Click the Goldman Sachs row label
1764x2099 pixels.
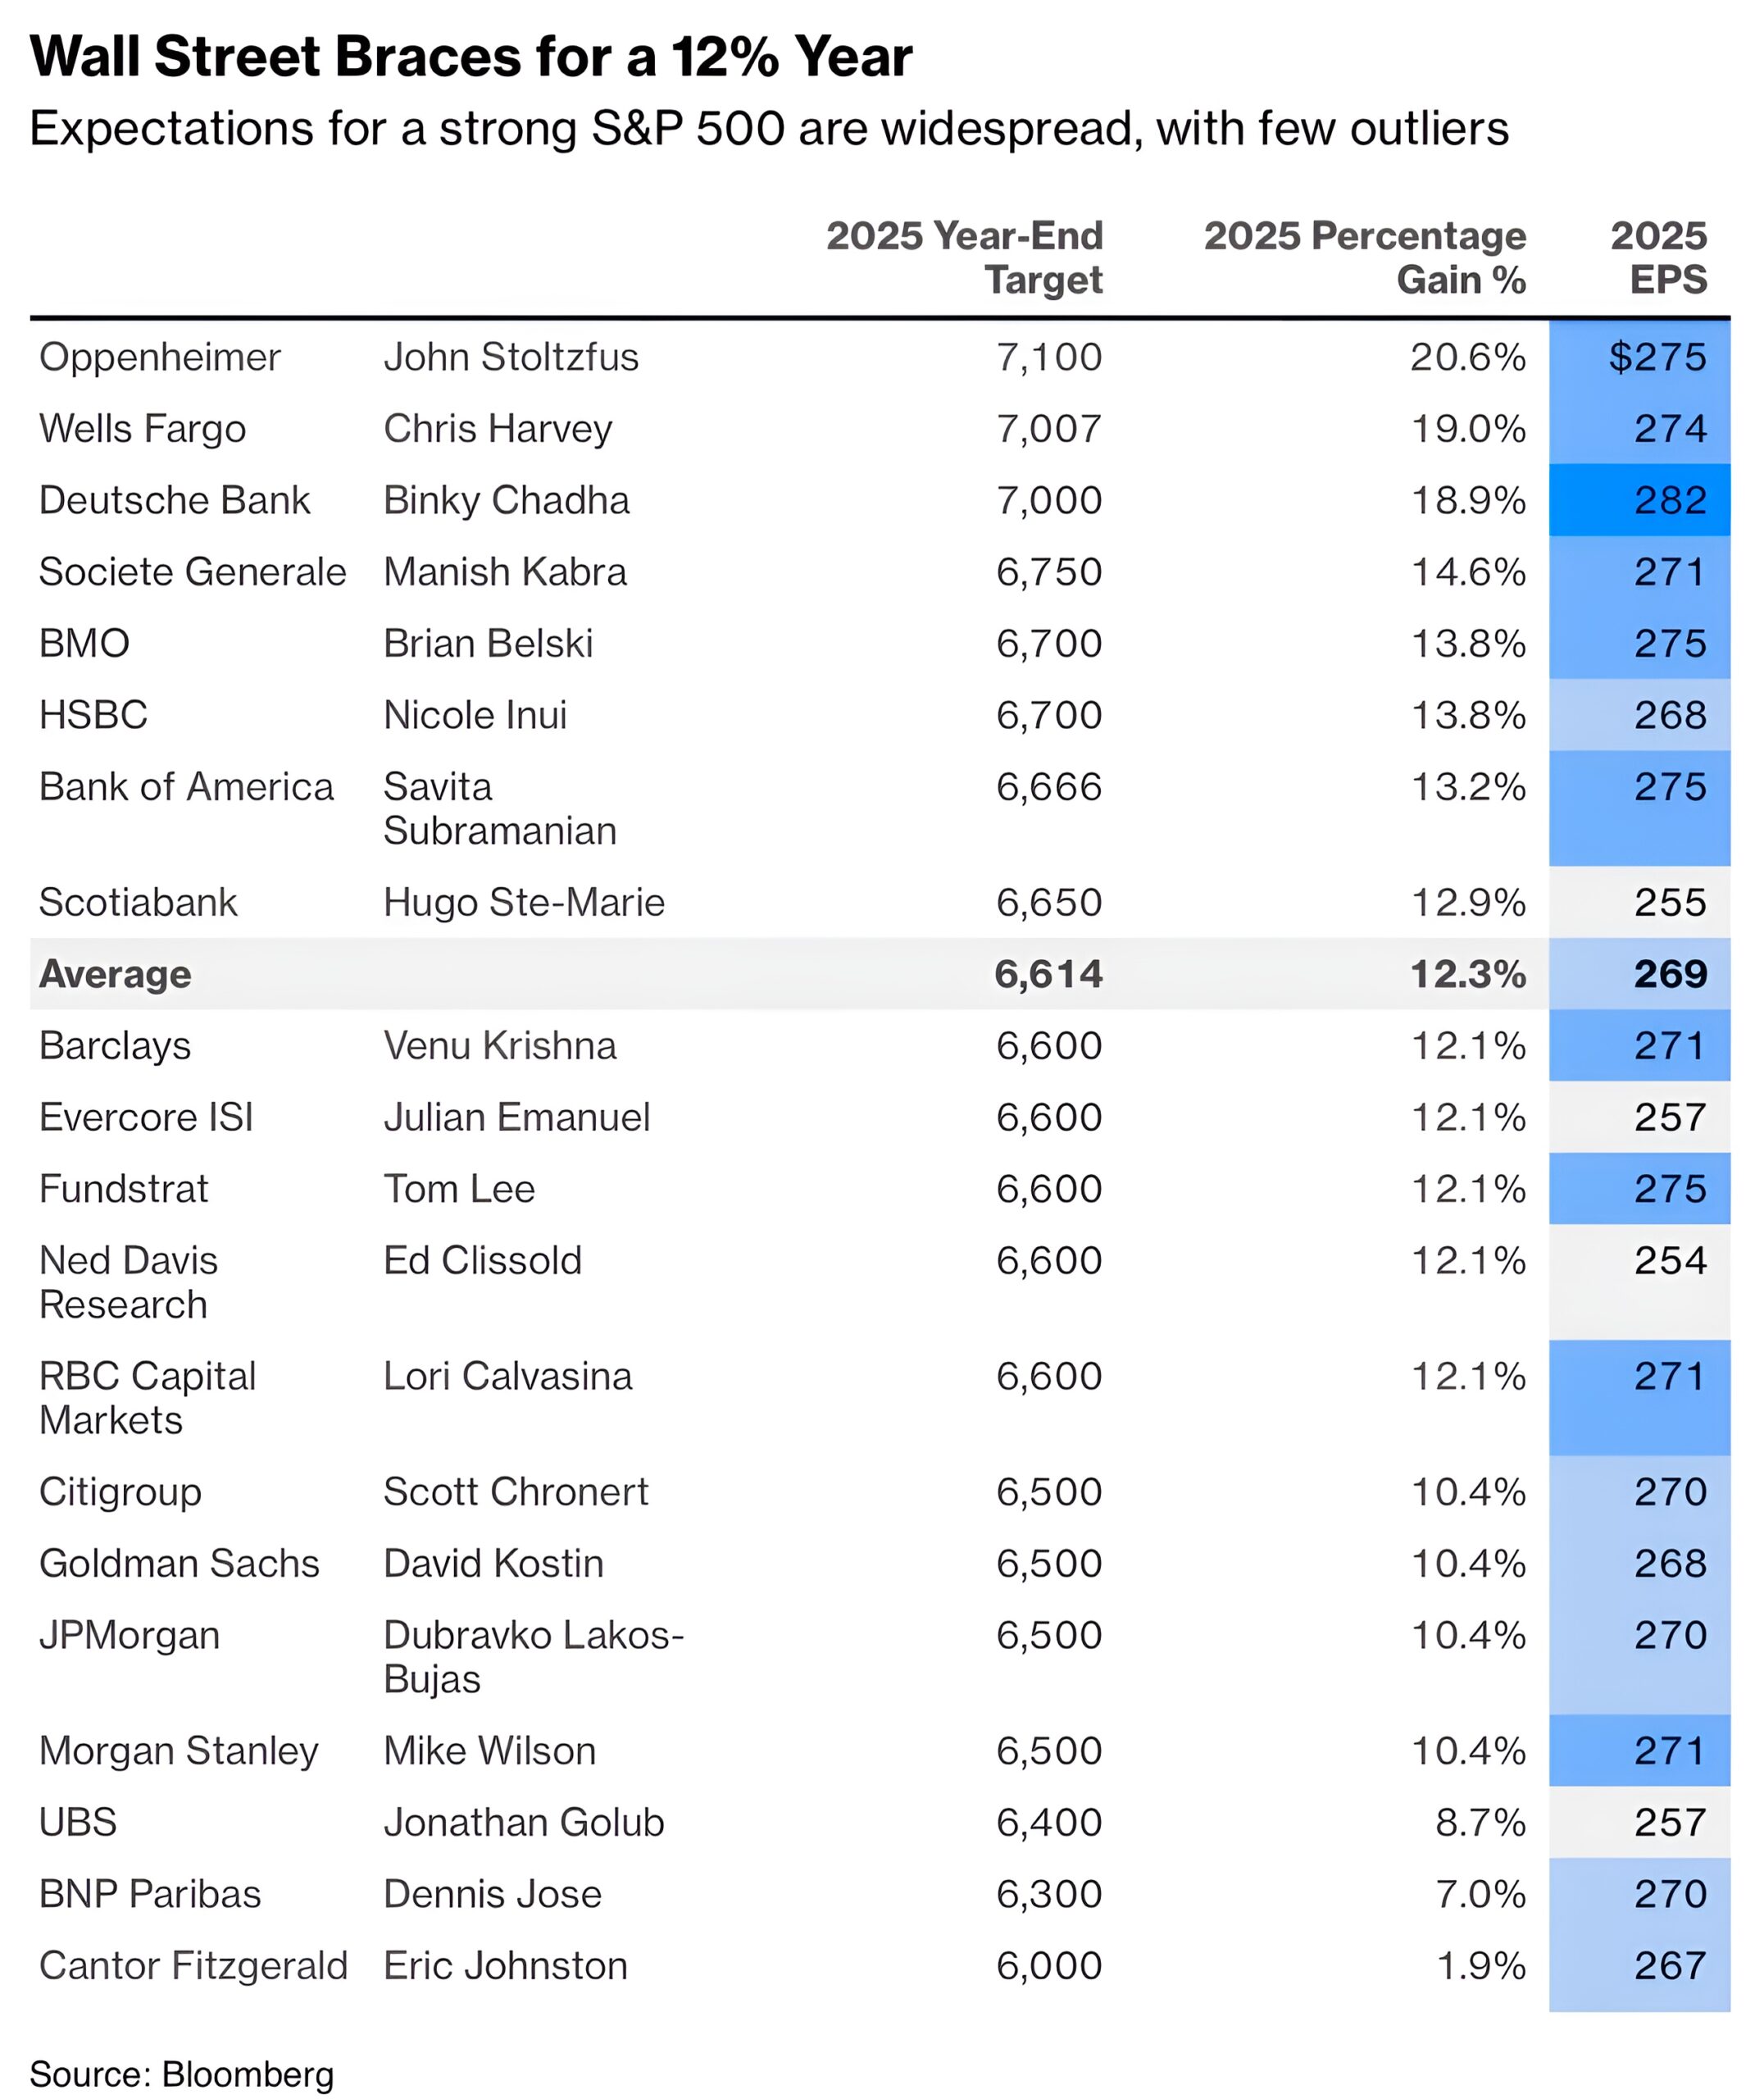(179, 1563)
